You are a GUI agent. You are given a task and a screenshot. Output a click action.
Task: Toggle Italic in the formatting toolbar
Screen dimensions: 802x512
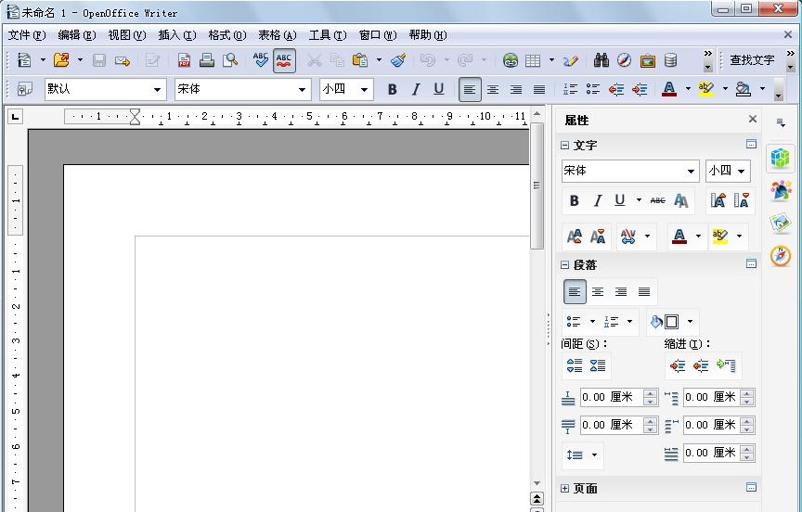(415, 89)
